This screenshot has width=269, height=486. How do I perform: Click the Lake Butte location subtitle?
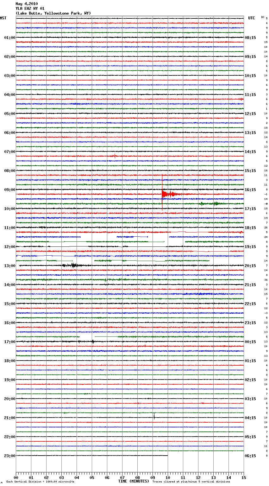pyautogui.click(x=53, y=13)
